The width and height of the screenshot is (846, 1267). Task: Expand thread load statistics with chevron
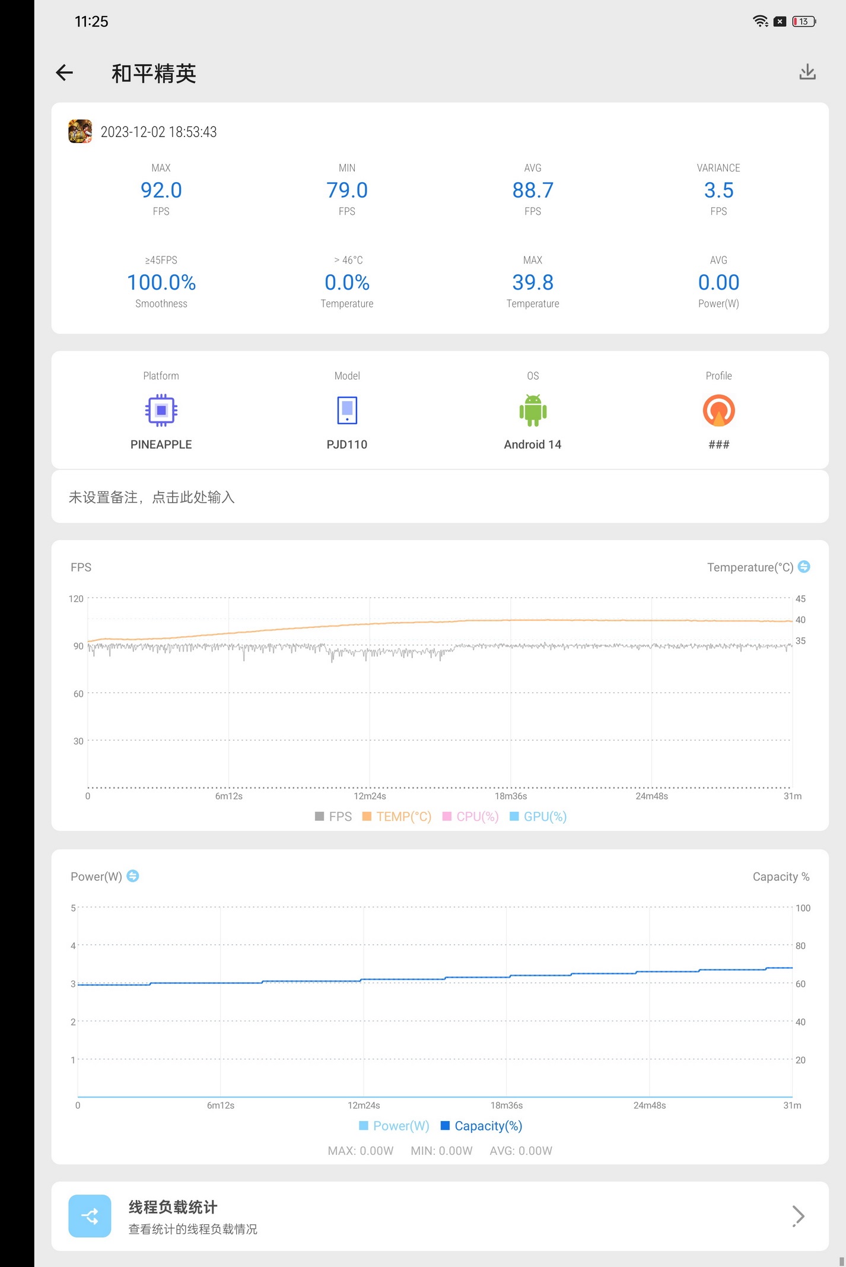coord(799,1216)
